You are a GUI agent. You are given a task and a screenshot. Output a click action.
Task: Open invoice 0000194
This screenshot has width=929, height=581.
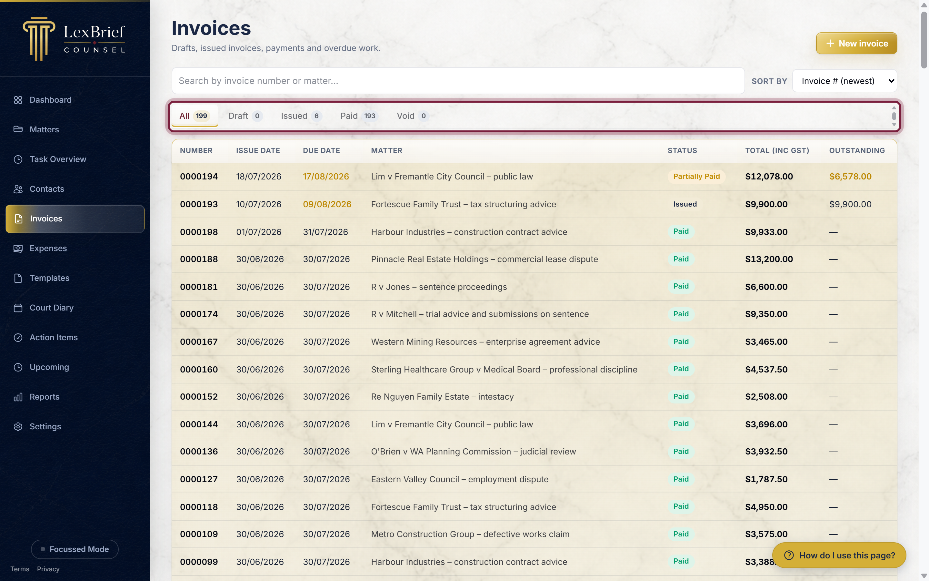coord(534,177)
